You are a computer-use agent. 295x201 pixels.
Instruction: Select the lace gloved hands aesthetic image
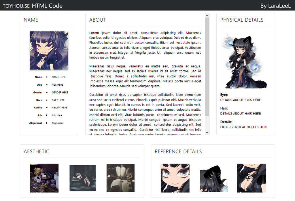point(83,178)
